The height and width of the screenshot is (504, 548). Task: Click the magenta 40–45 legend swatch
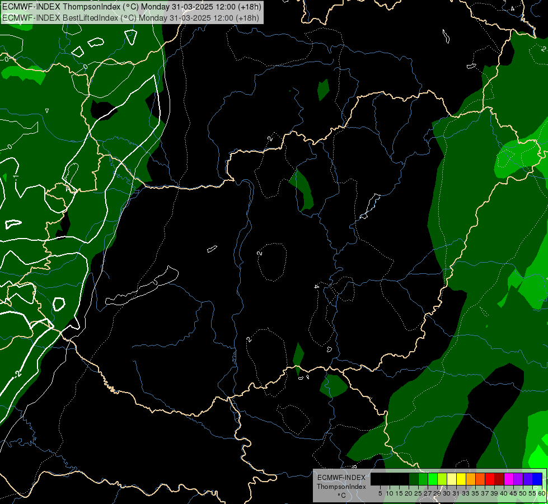(509, 479)
